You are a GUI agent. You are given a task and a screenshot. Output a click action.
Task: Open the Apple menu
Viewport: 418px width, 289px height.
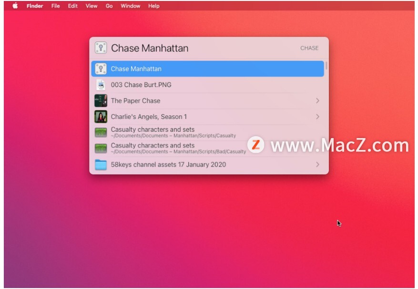15,6
